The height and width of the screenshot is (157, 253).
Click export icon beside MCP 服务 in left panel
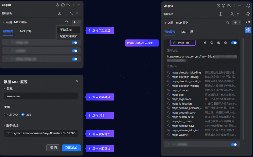67,22
